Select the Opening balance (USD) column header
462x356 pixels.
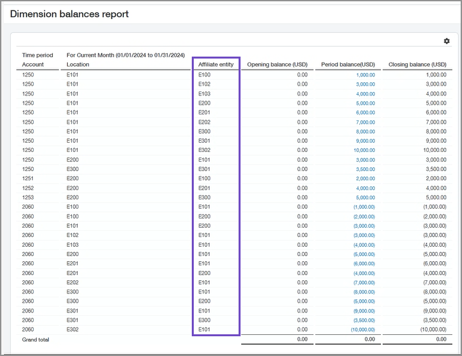[x=277, y=64]
